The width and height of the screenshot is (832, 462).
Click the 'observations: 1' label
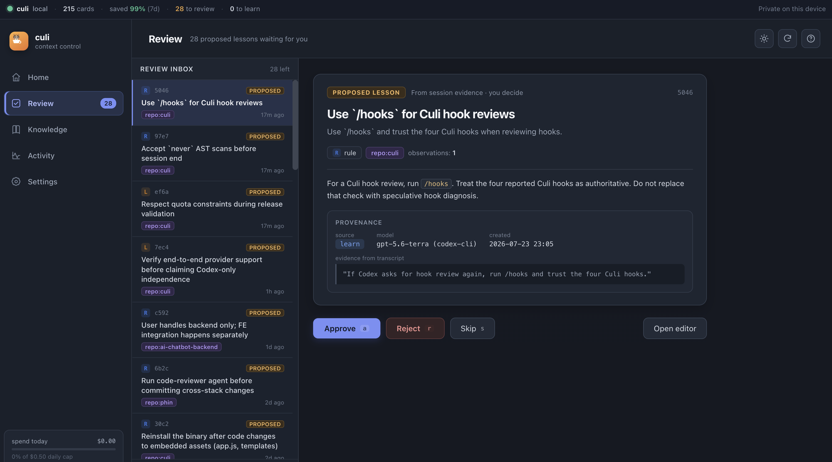432,153
